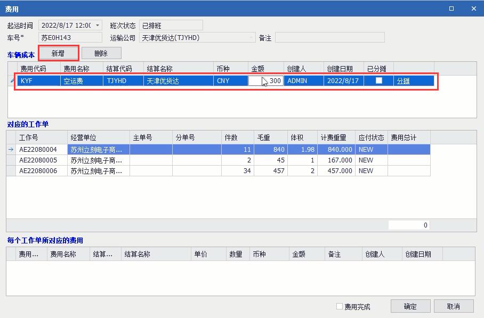This screenshot has width=484, height=318.
Task: Select work order row AE22080005
Action: 38,160
